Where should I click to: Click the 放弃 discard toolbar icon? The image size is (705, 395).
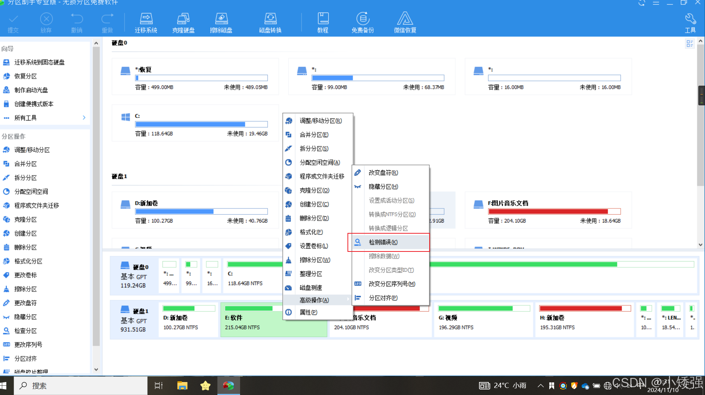[x=46, y=23]
